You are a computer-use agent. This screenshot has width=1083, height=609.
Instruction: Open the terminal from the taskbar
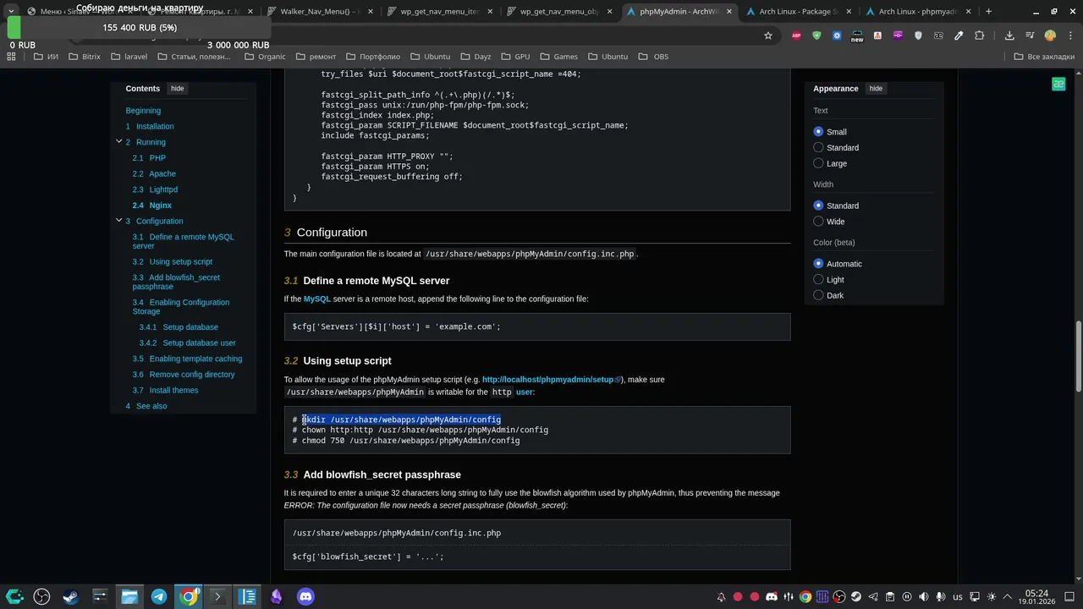point(217,596)
